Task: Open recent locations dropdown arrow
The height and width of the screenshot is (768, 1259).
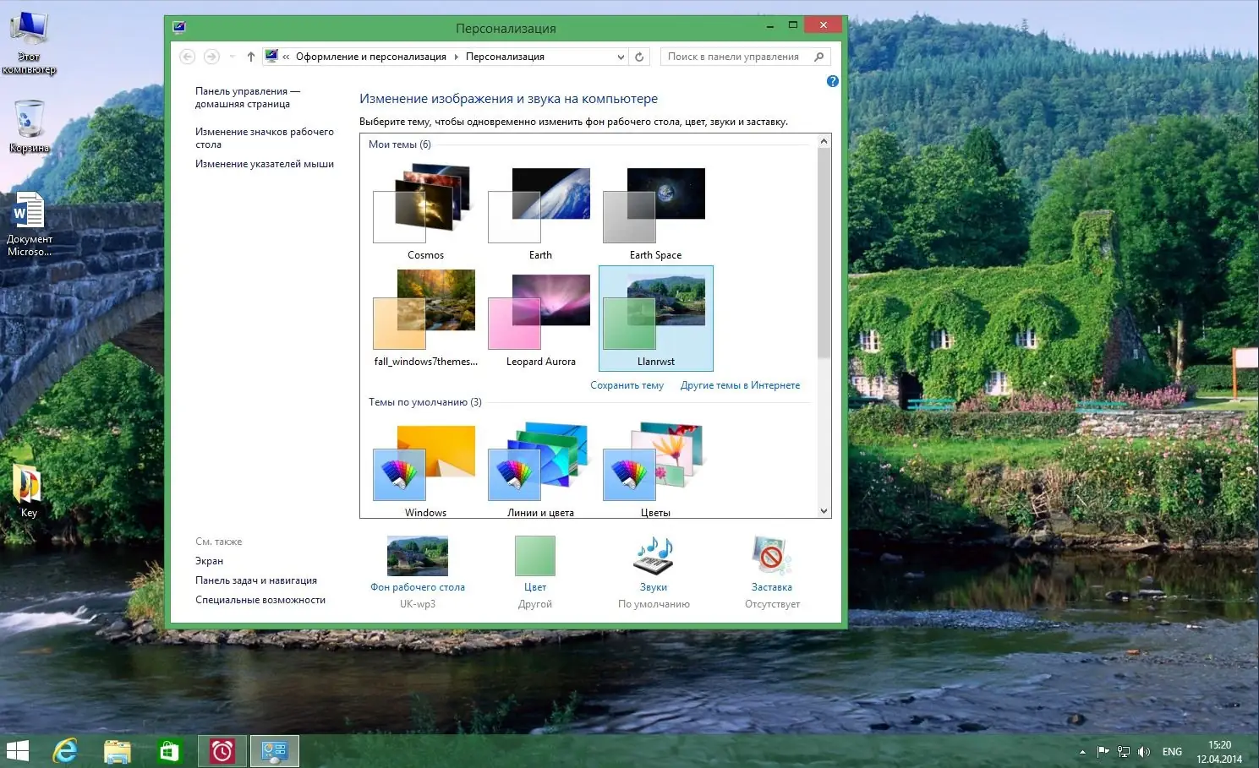Action: pos(233,57)
